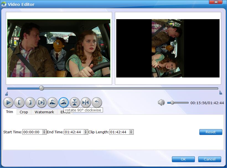Viewport: 227px width, 168px height.
Task: Click the End Time stepper arrows
Action: point(86,132)
